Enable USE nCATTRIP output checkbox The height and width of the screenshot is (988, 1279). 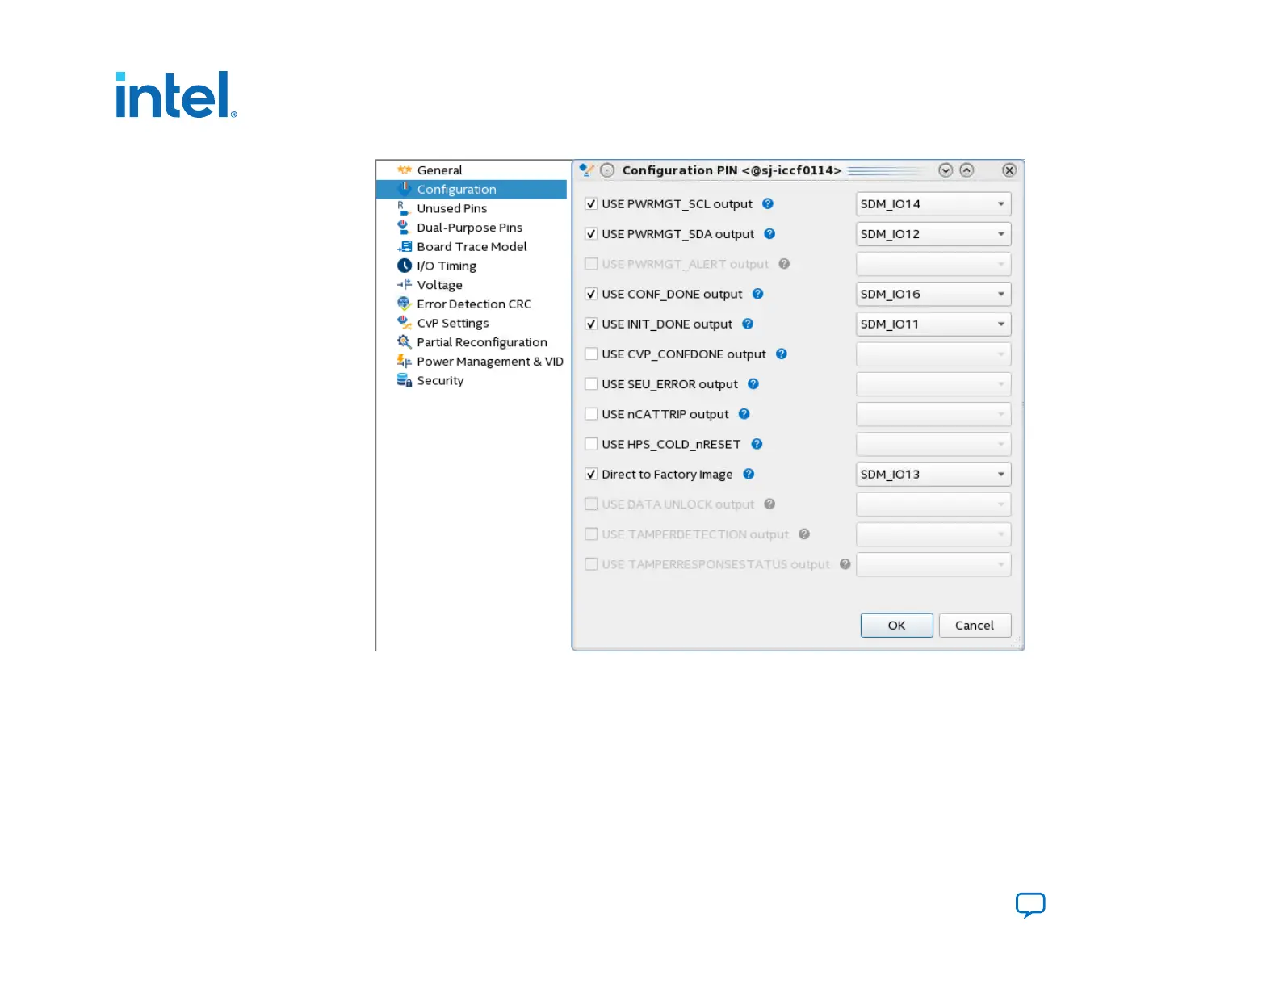point(591,414)
